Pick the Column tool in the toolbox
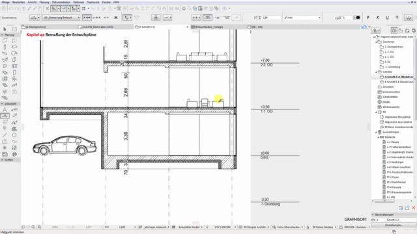Viewport: 417px width, 234px height. click(5, 47)
